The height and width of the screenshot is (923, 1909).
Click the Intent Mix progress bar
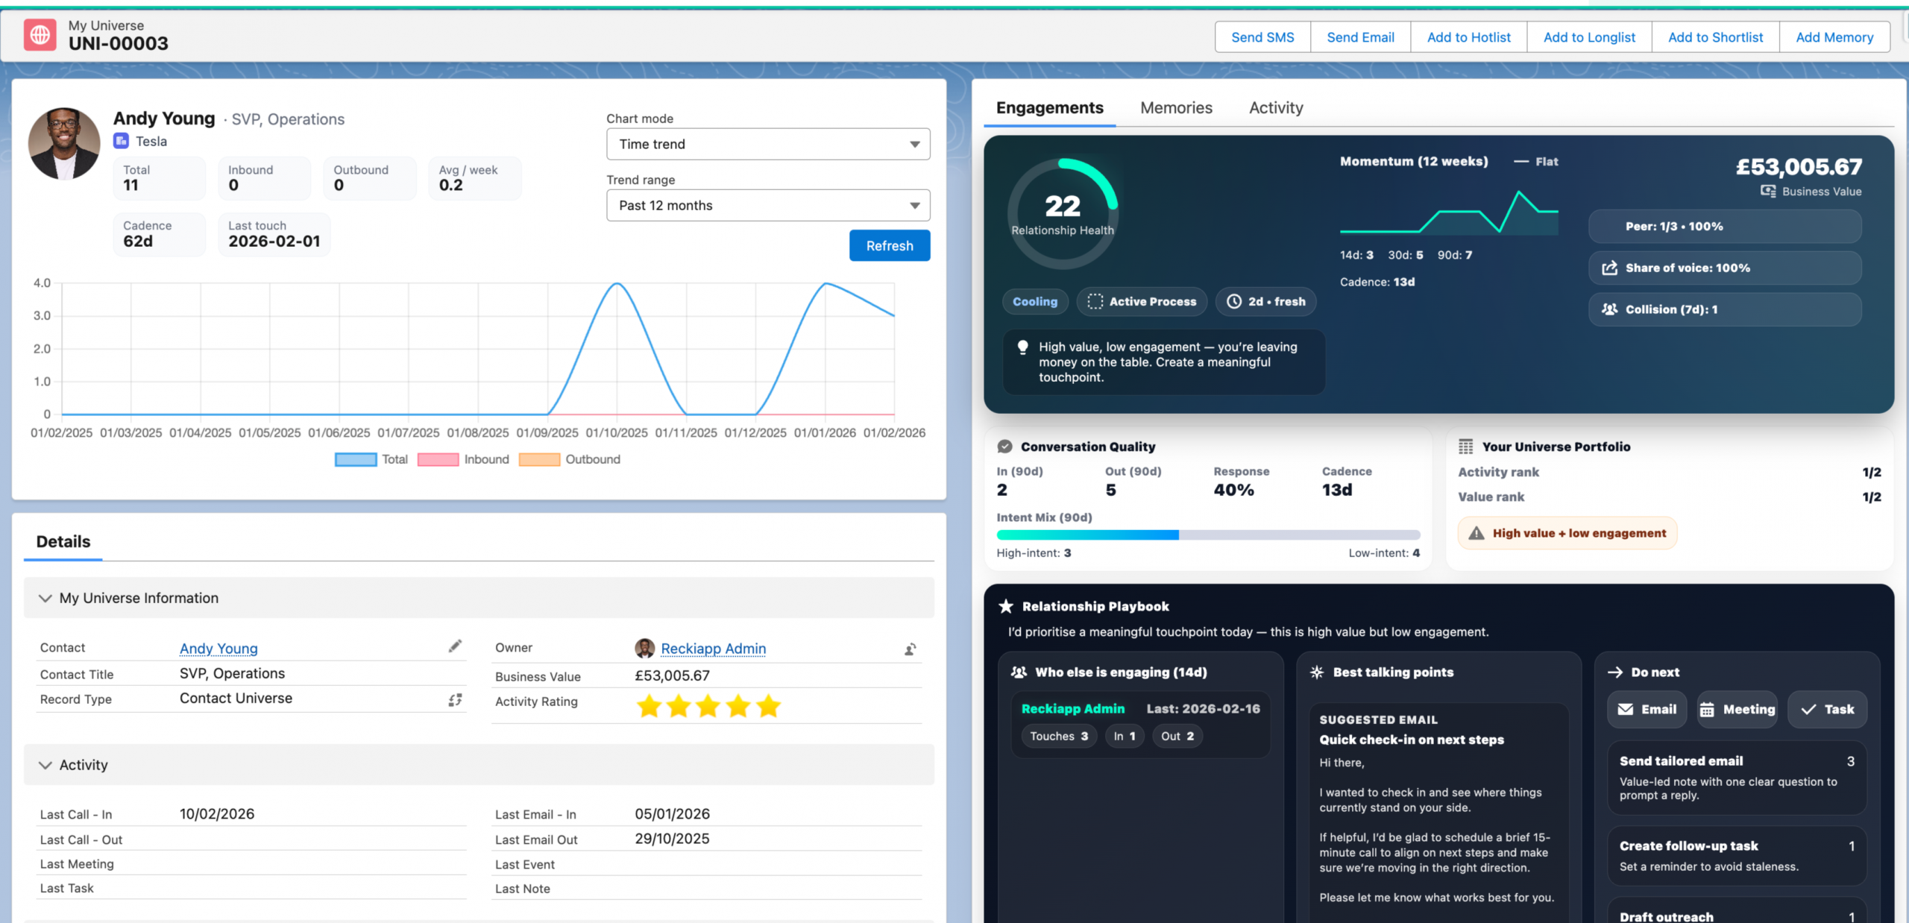tap(1208, 535)
